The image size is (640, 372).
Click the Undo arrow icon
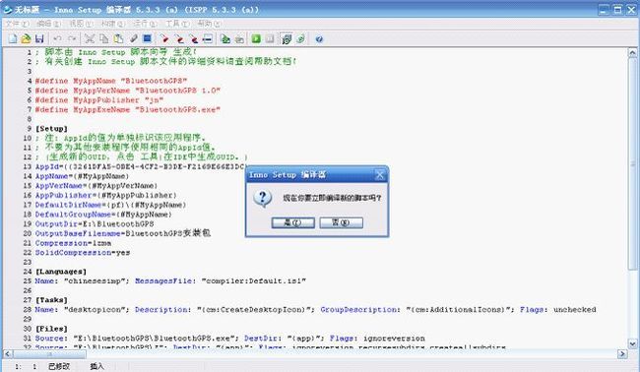(57, 39)
